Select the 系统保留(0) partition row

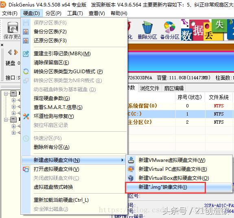(181, 106)
